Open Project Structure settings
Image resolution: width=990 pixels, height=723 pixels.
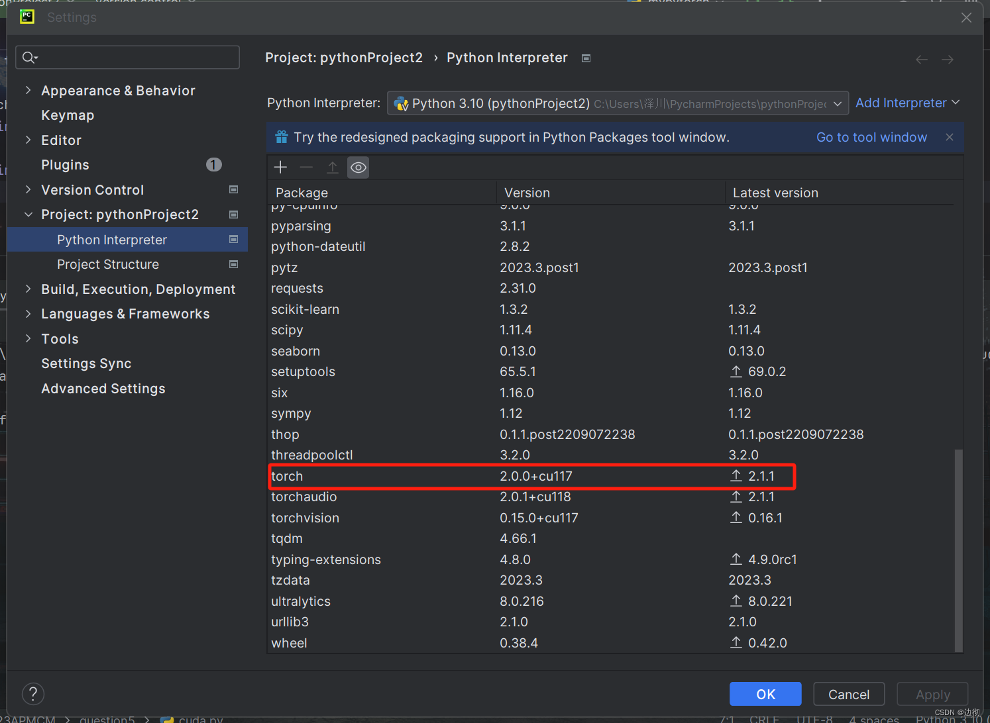click(108, 264)
